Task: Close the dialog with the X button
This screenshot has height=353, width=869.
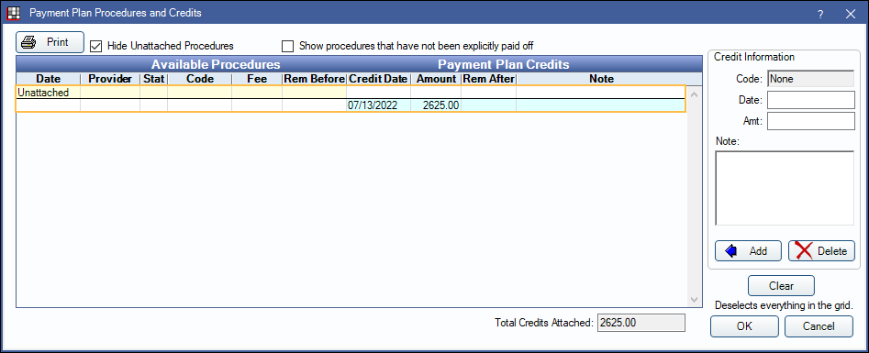Action: [x=850, y=14]
